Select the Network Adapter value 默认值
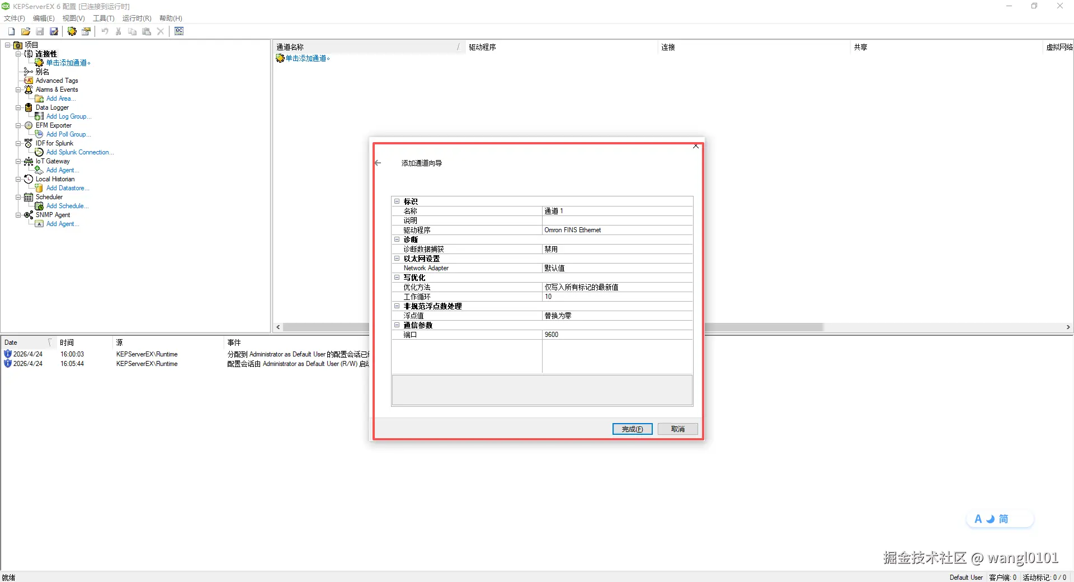The height and width of the screenshot is (582, 1074). 618,268
